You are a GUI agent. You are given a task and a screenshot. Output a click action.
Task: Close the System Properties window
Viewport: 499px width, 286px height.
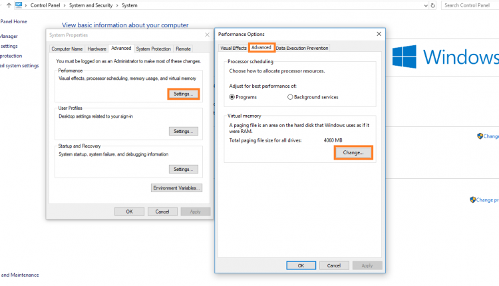pyautogui.click(x=207, y=35)
